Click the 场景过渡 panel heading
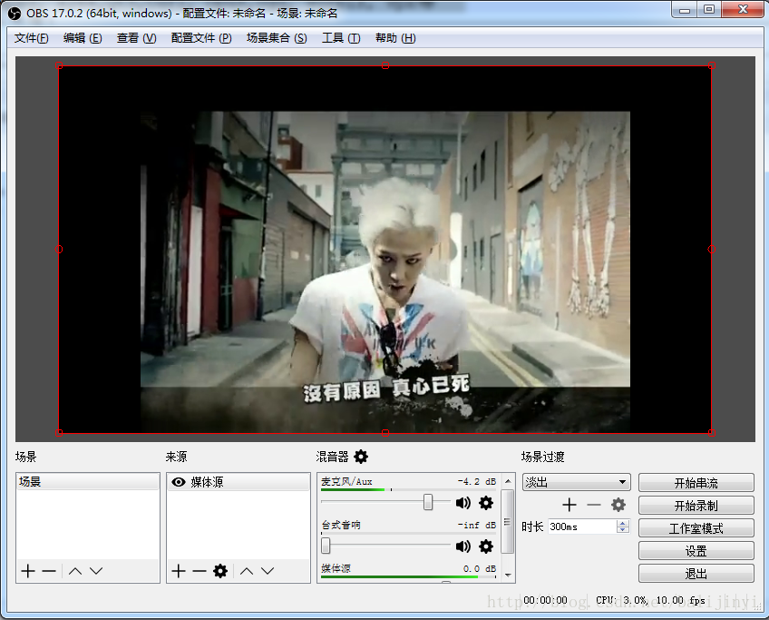The image size is (769, 620). tap(542, 457)
